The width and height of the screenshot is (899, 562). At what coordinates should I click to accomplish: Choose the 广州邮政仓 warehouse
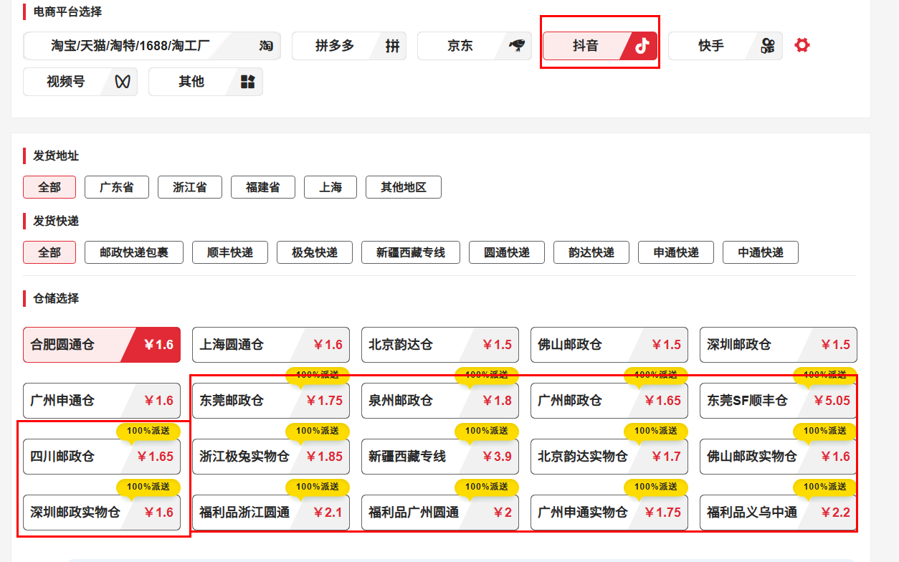[x=609, y=401]
